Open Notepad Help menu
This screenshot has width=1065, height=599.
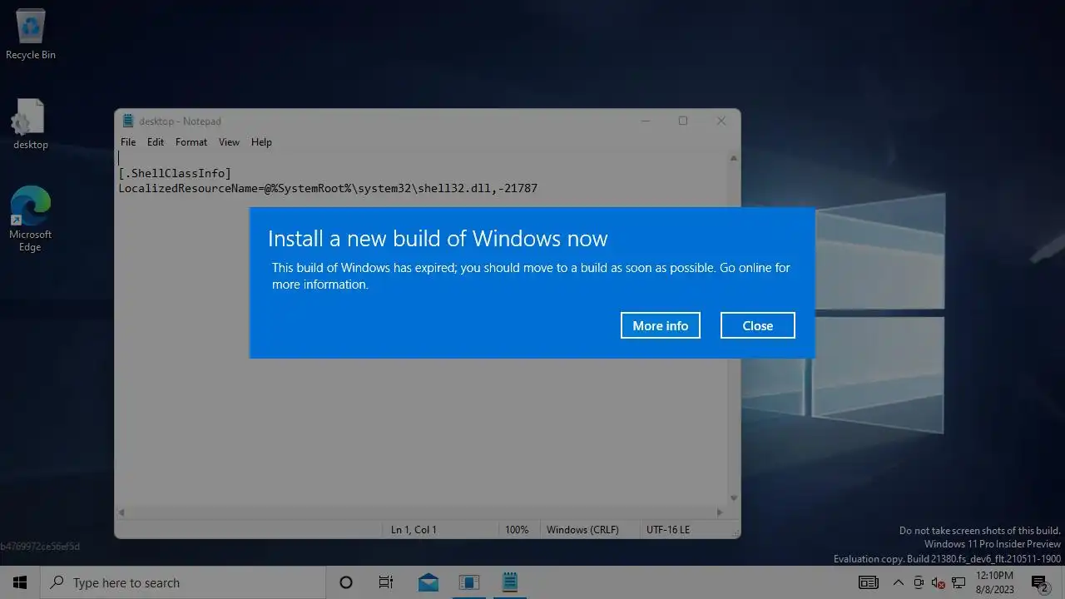tap(261, 142)
